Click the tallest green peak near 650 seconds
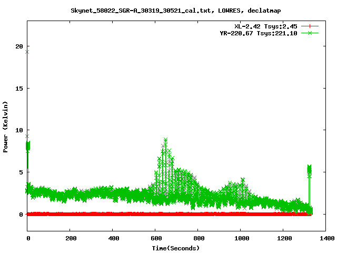337x253 pixels. point(165,140)
